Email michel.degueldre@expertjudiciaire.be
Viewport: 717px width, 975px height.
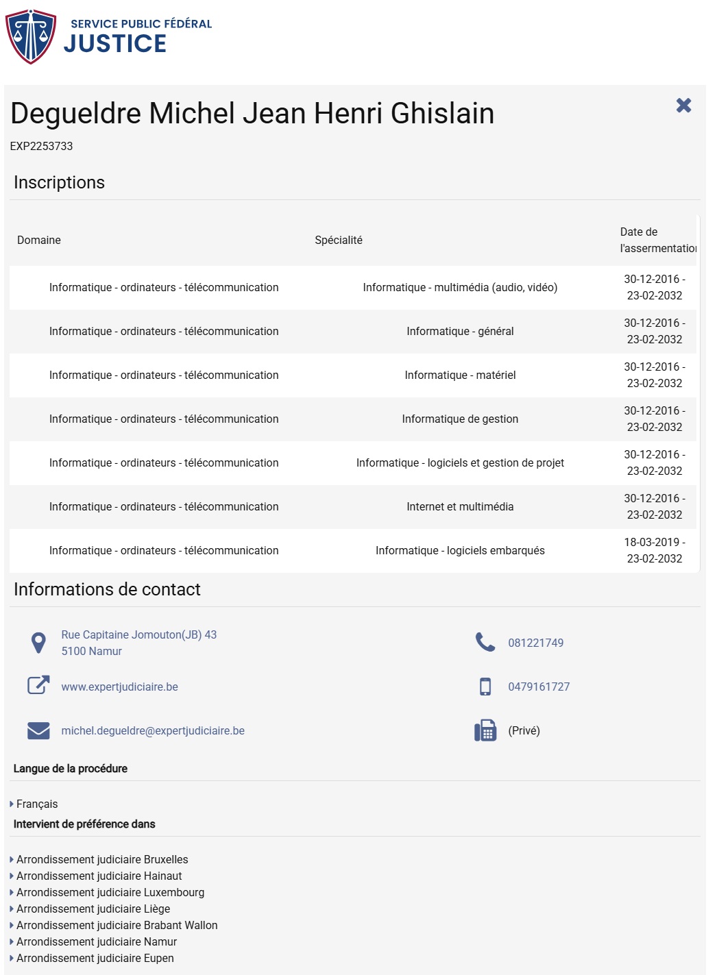click(x=153, y=730)
